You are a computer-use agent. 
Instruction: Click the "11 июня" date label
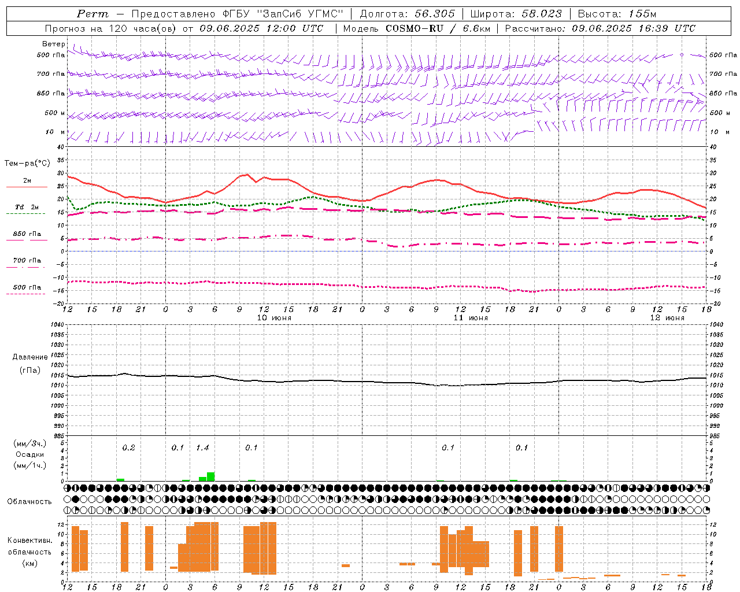471,318
